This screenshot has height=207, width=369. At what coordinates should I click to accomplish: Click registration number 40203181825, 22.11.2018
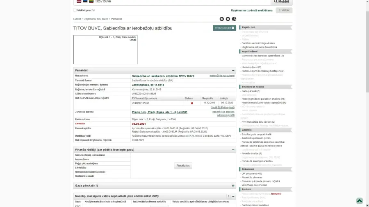point(148,85)
